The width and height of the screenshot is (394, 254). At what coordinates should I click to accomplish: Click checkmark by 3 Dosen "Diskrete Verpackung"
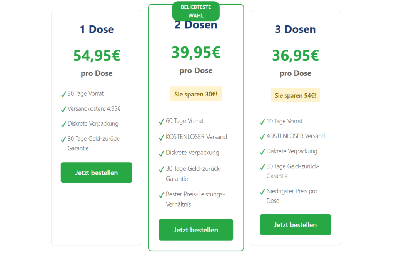click(x=262, y=152)
